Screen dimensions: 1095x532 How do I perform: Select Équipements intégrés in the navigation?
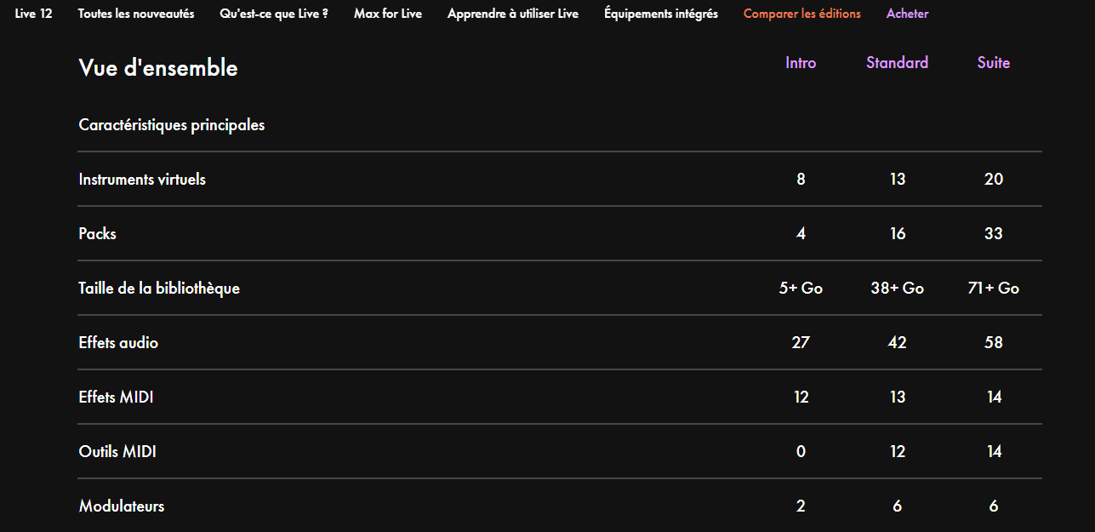(x=661, y=14)
